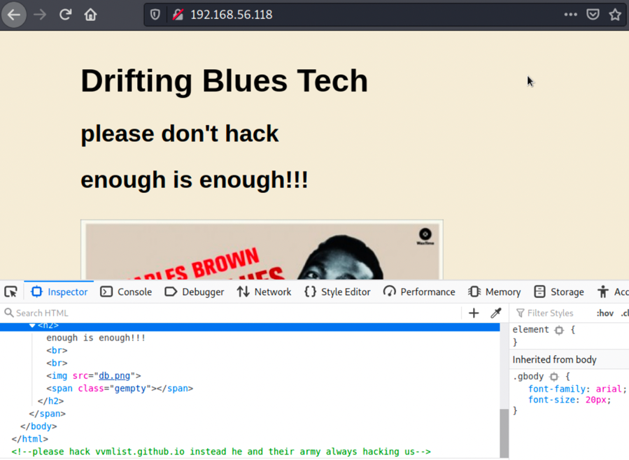Reload the current page
The width and height of the screenshot is (629, 460).
click(x=65, y=15)
